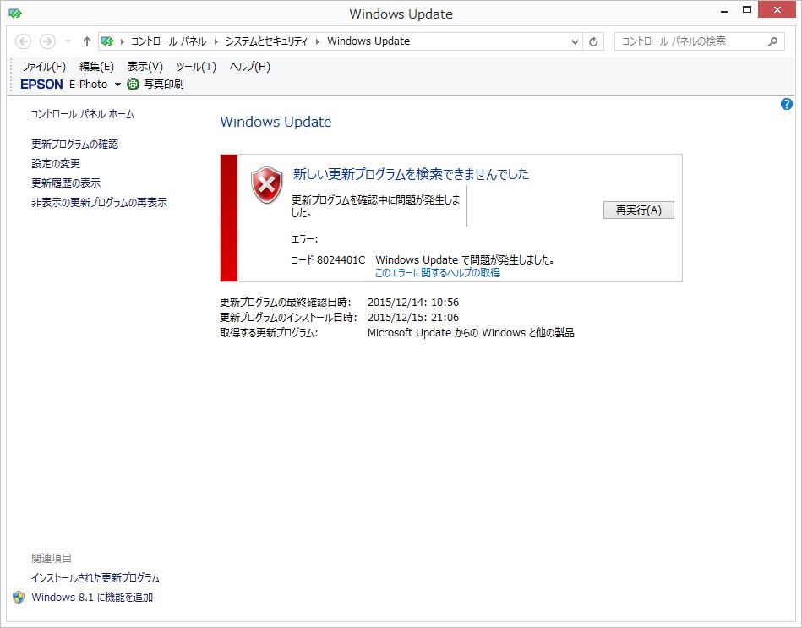Screen dimensions: 802x628
Task: Click the red error shield icon
Action: click(266, 184)
